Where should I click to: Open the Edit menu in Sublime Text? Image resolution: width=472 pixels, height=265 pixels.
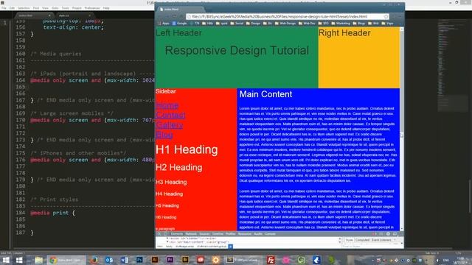coord(12,8)
